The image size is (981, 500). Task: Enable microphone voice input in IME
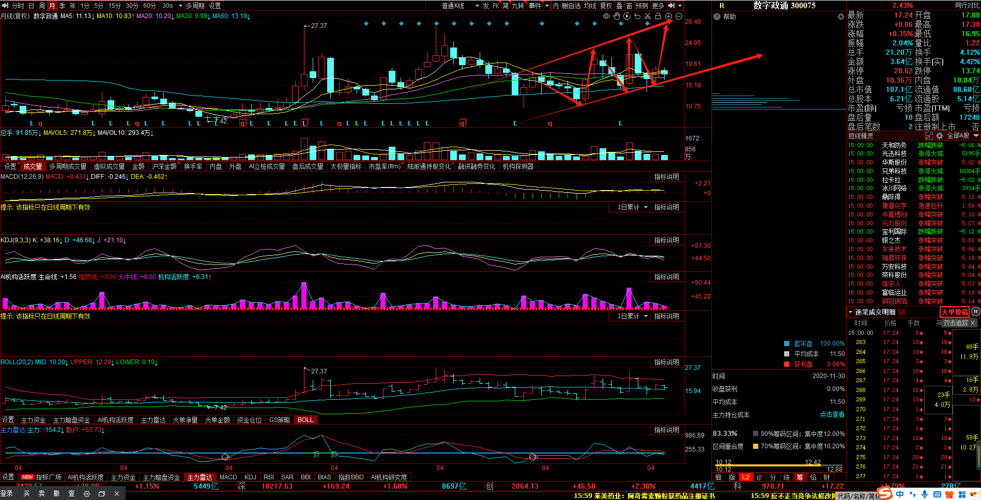[925, 494]
